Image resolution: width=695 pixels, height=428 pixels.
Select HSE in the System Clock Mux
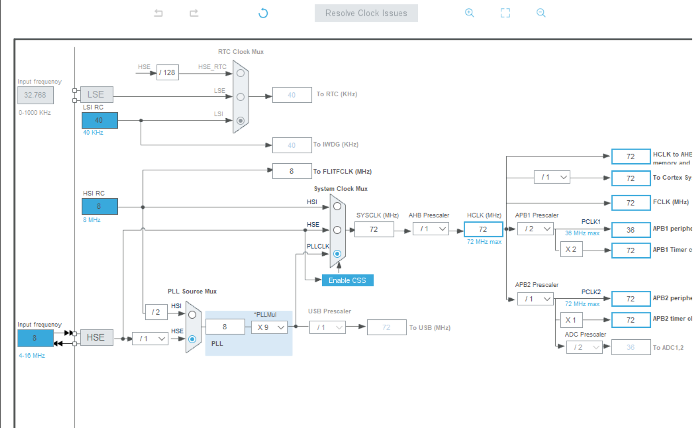pos(337,230)
